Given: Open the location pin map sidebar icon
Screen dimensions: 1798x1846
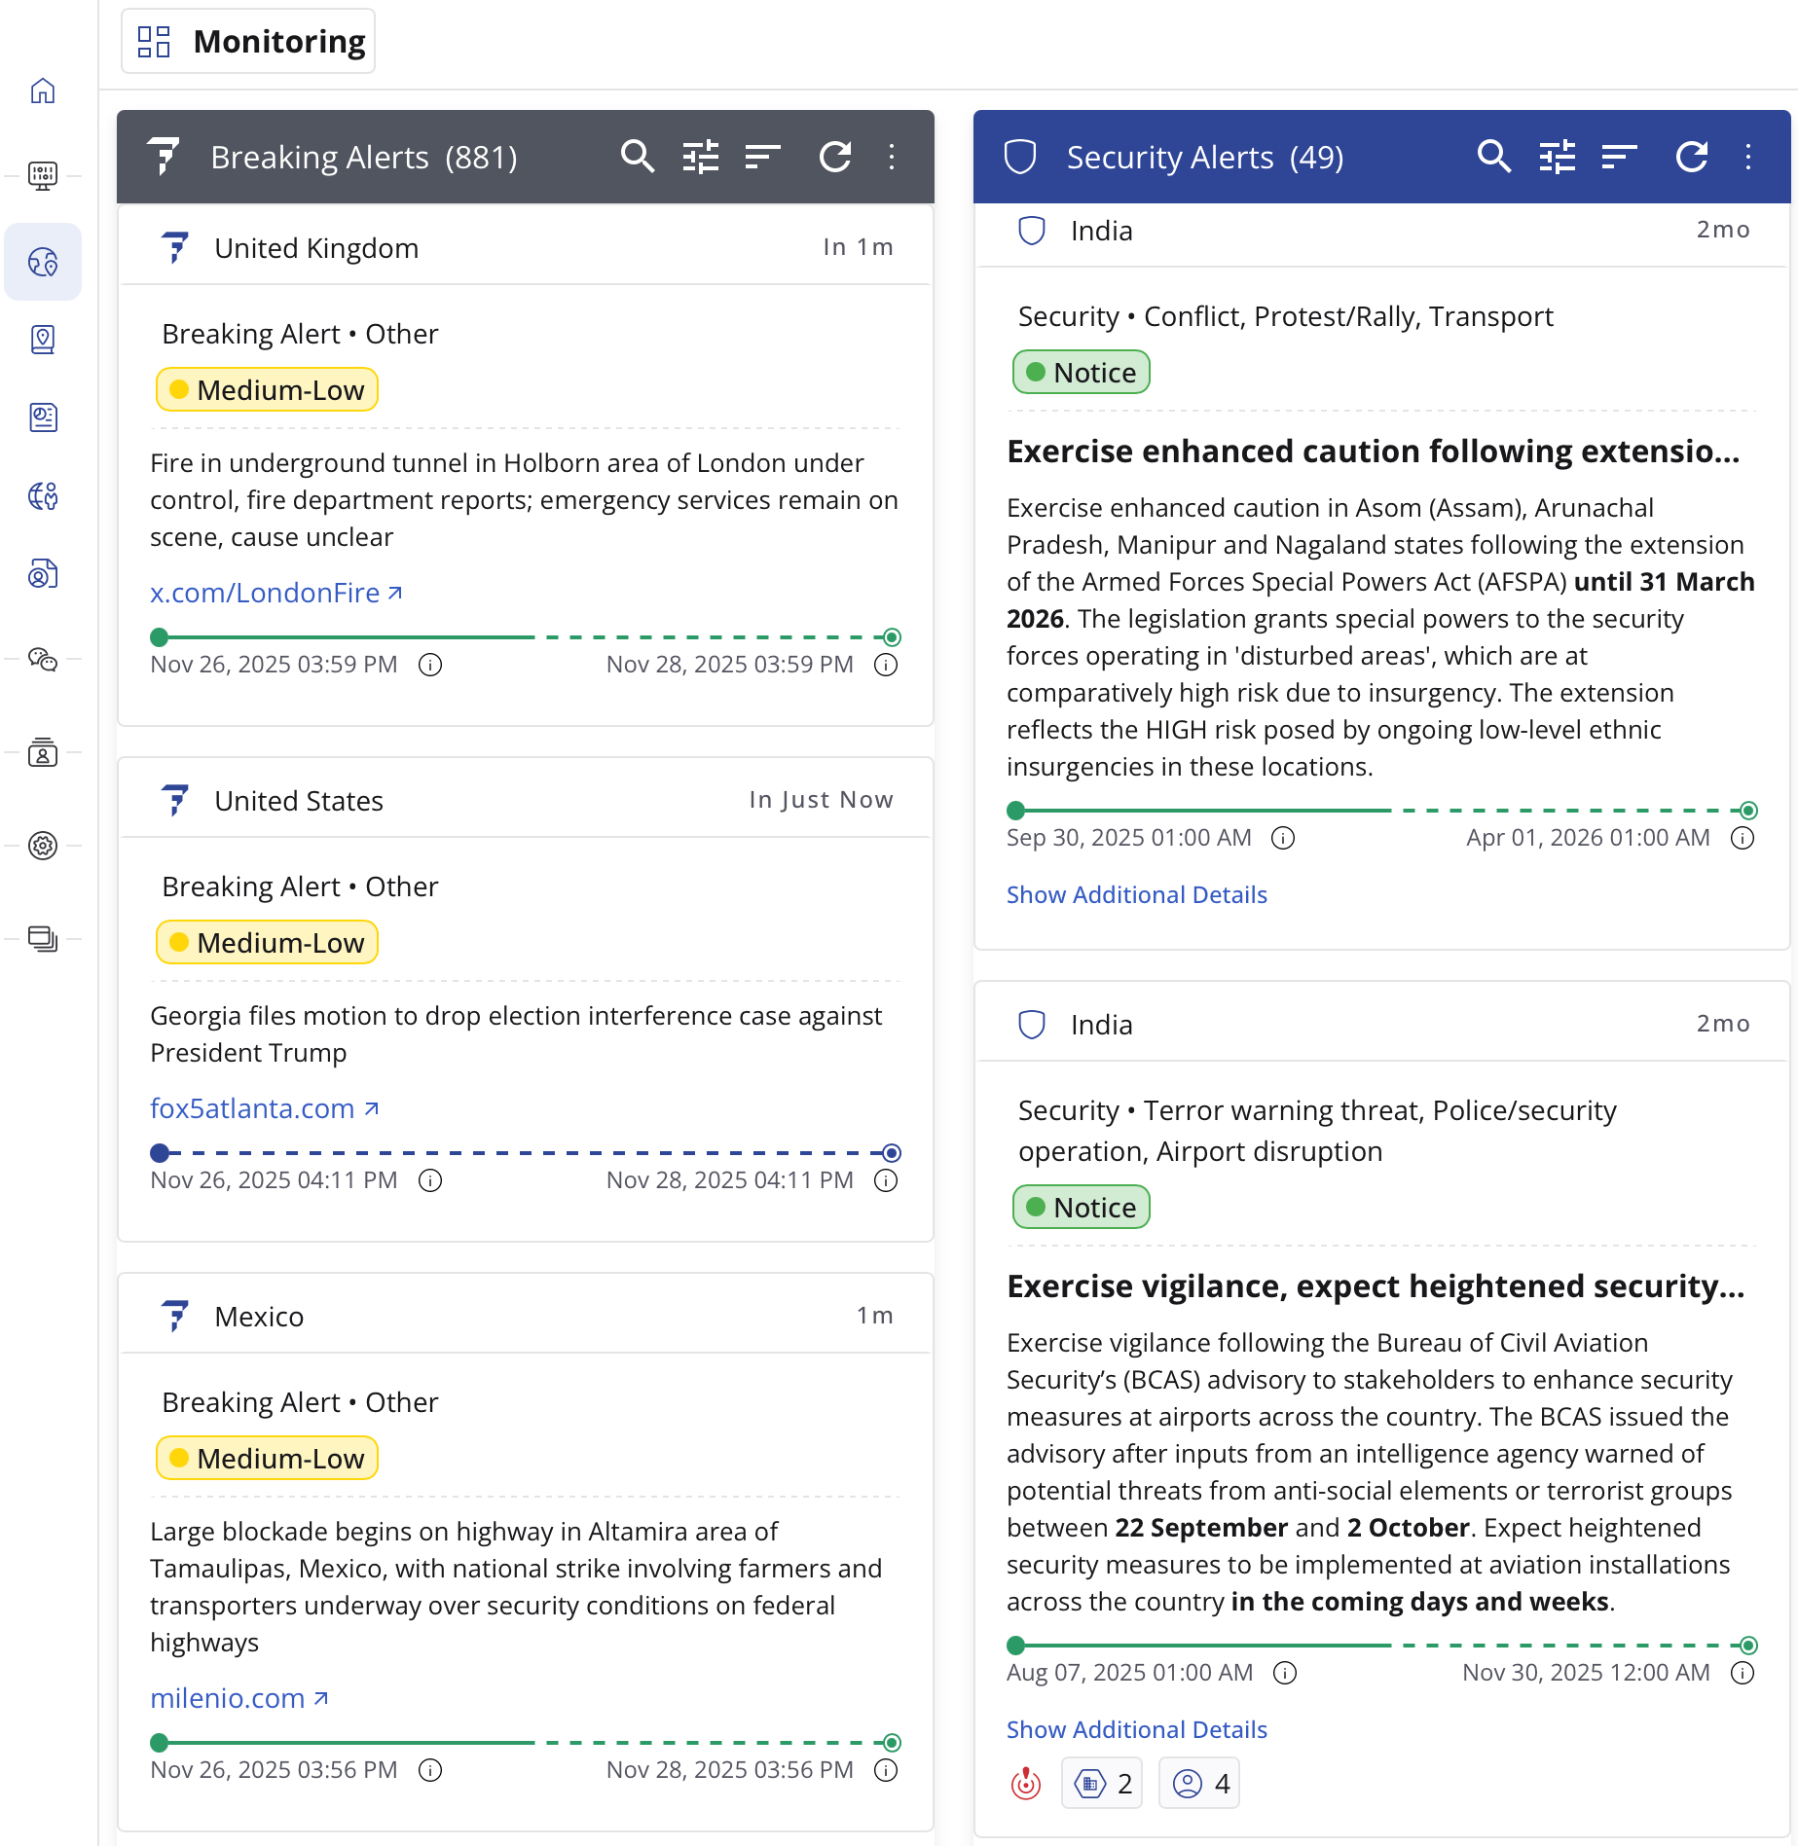Looking at the screenshot, I should coord(43,340).
